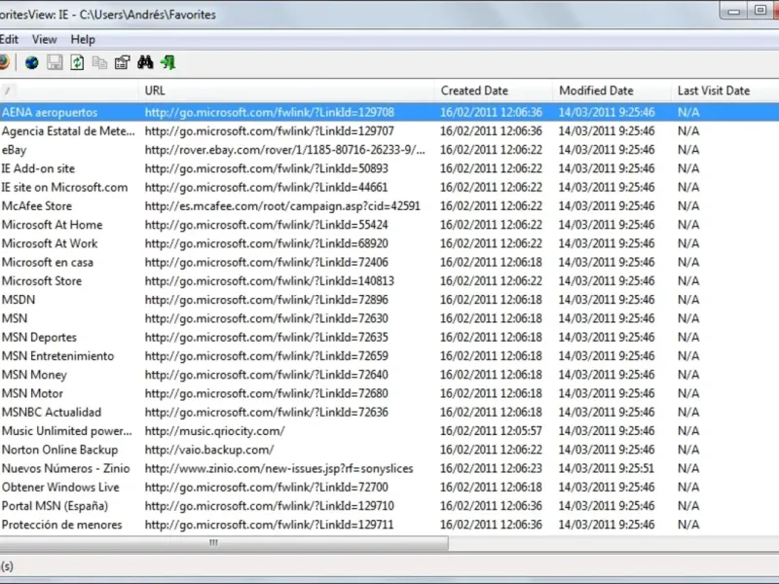
Task: Click the URL ending LinkId=129707
Action: (270, 131)
